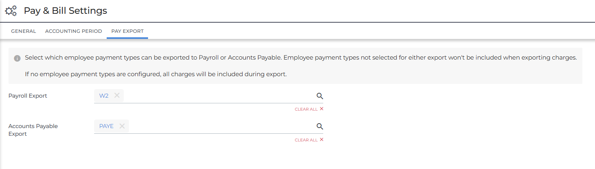Click the Accounts Payable Export field label
The image size is (595, 169).
point(33,130)
